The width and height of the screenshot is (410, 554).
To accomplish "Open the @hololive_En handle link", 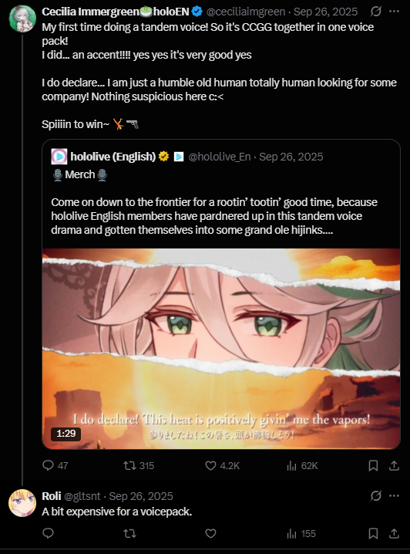I will pos(220,157).
